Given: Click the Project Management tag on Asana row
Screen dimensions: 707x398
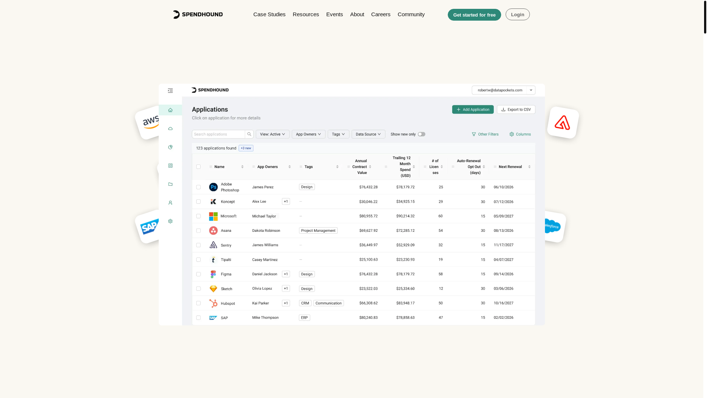Looking at the screenshot, I should pos(318,231).
